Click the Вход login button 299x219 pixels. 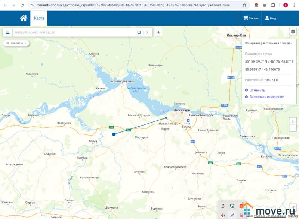[x=270, y=18]
